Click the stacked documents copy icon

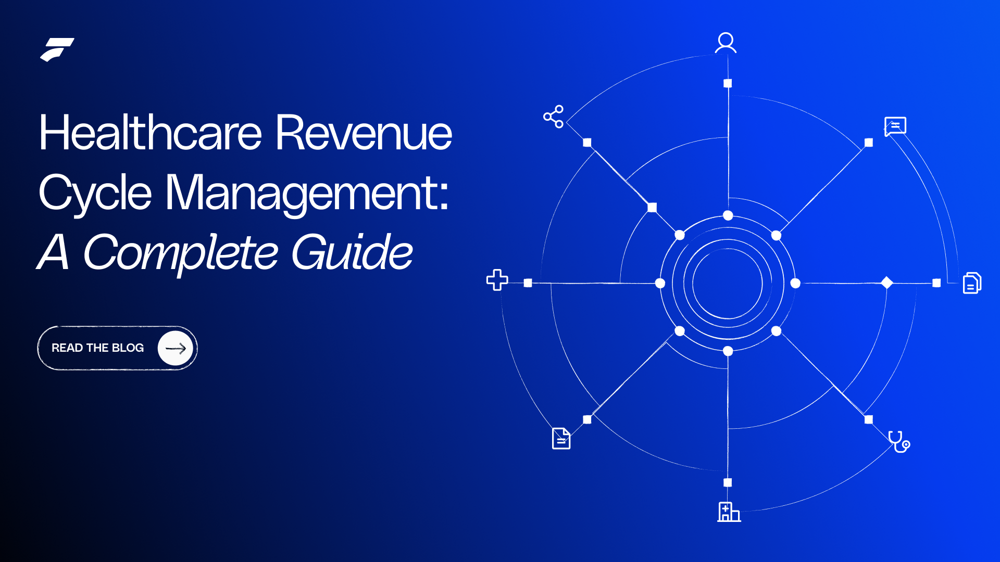(971, 283)
